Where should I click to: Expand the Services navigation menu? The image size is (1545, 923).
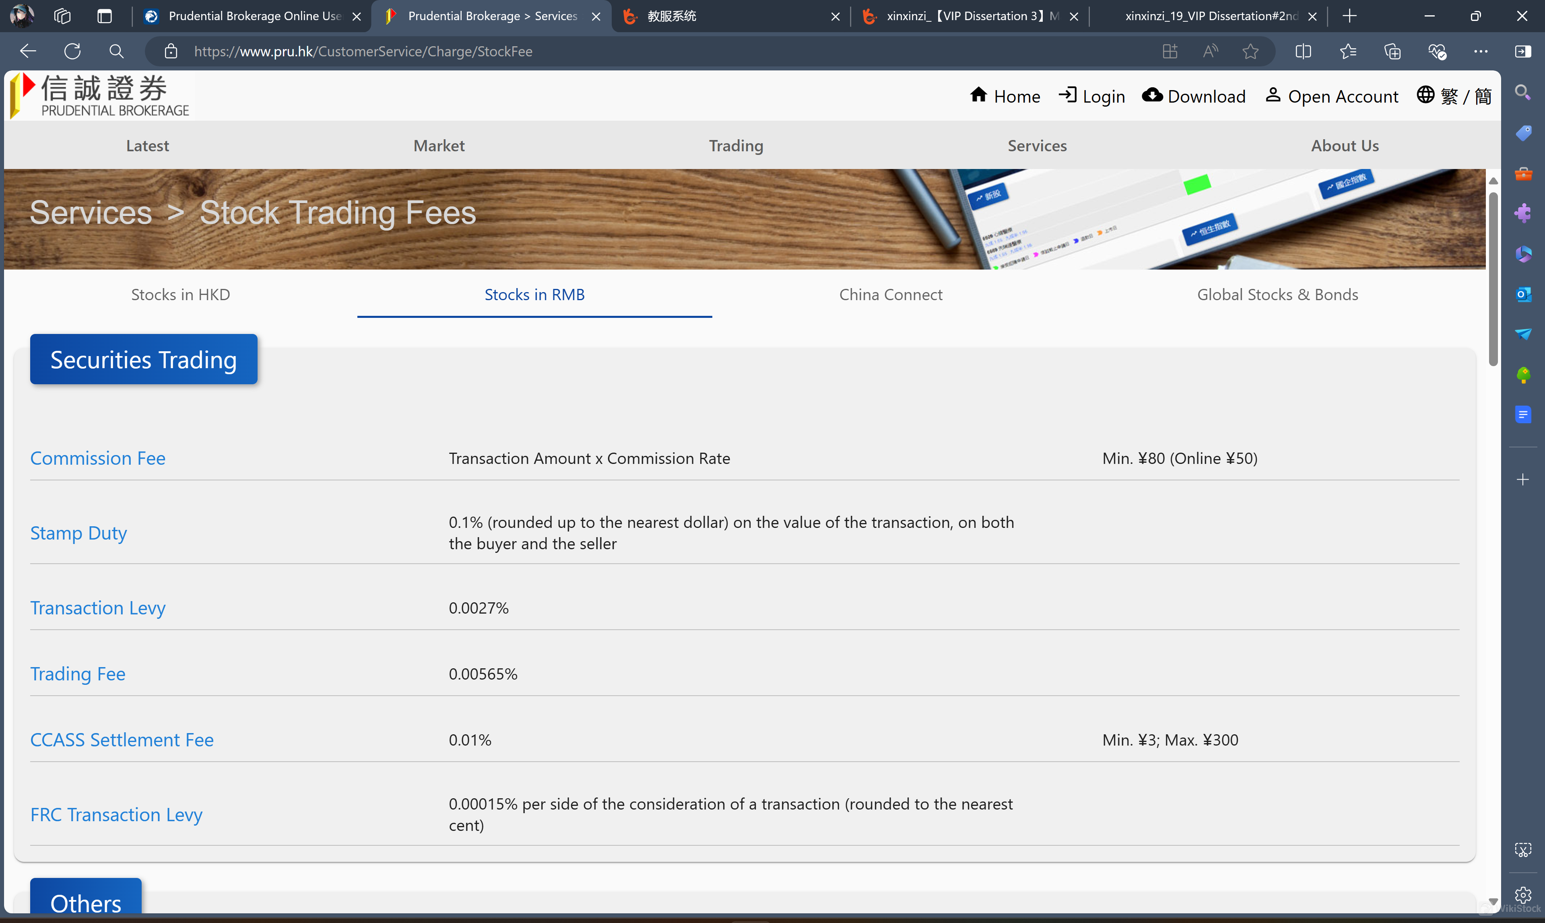point(1037,146)
